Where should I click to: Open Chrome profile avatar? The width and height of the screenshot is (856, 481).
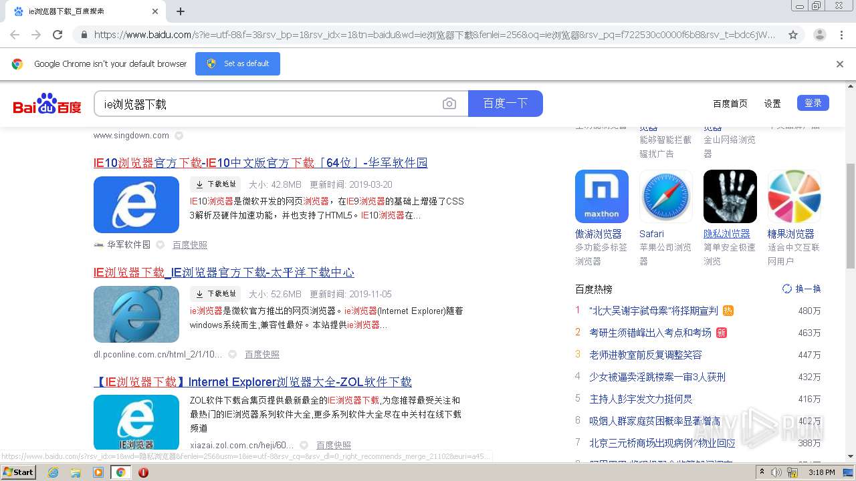pos(820,35)
